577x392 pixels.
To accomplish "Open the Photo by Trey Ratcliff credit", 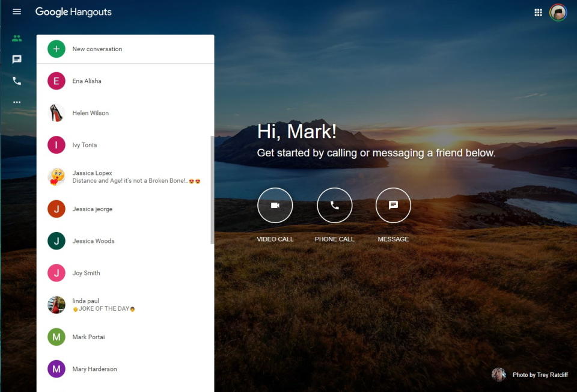I will click(x=539, y=374).
